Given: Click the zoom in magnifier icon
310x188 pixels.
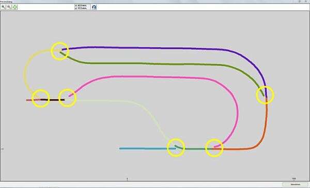Looking at the screenshot, I should pyautogui.click(x=4, y=7).
